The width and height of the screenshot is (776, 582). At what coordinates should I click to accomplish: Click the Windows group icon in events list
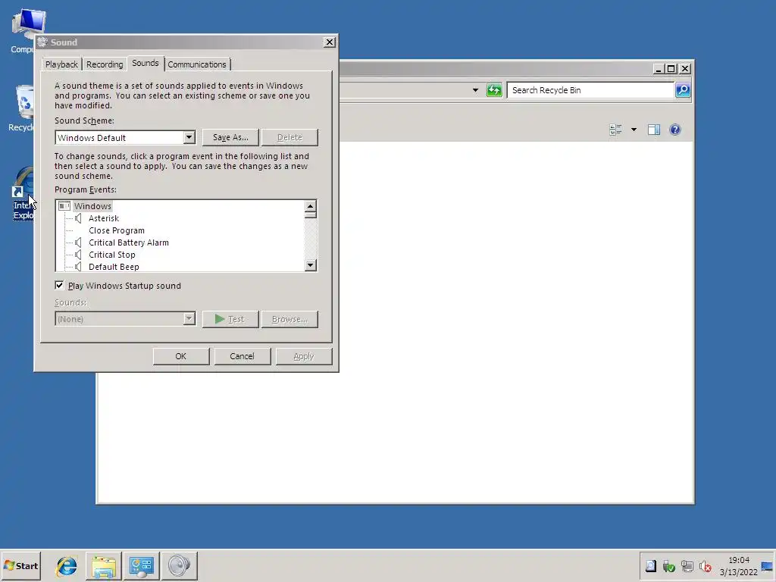pos(64,206)
